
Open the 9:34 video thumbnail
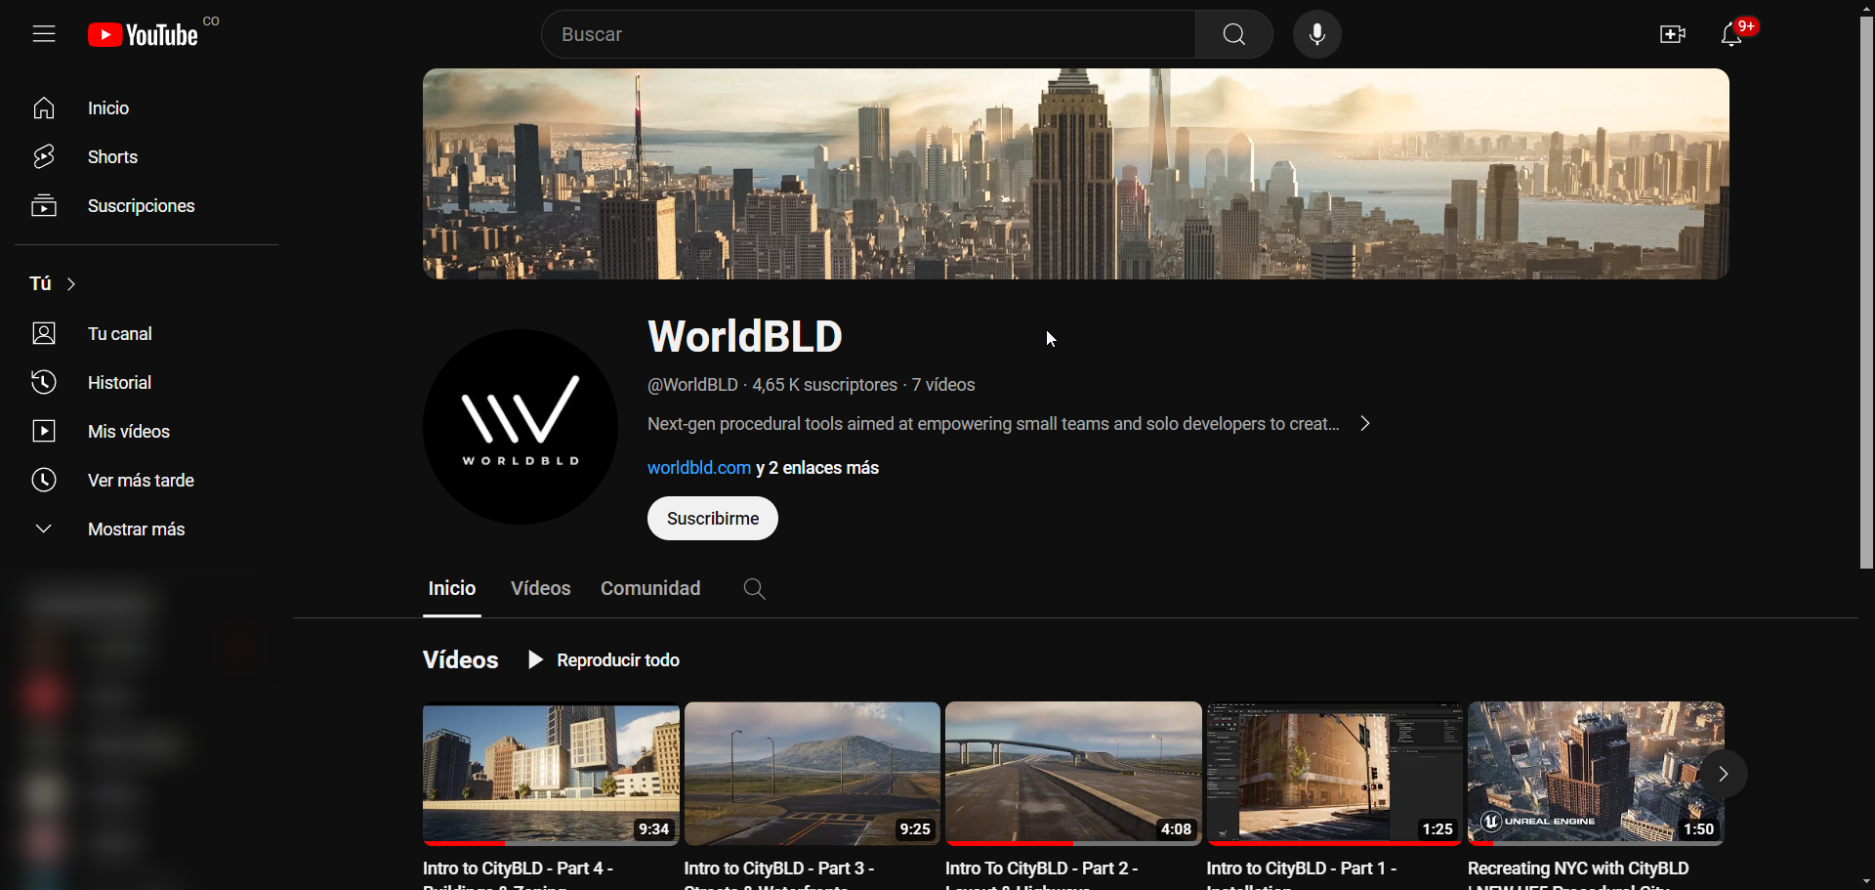(551, 774)
